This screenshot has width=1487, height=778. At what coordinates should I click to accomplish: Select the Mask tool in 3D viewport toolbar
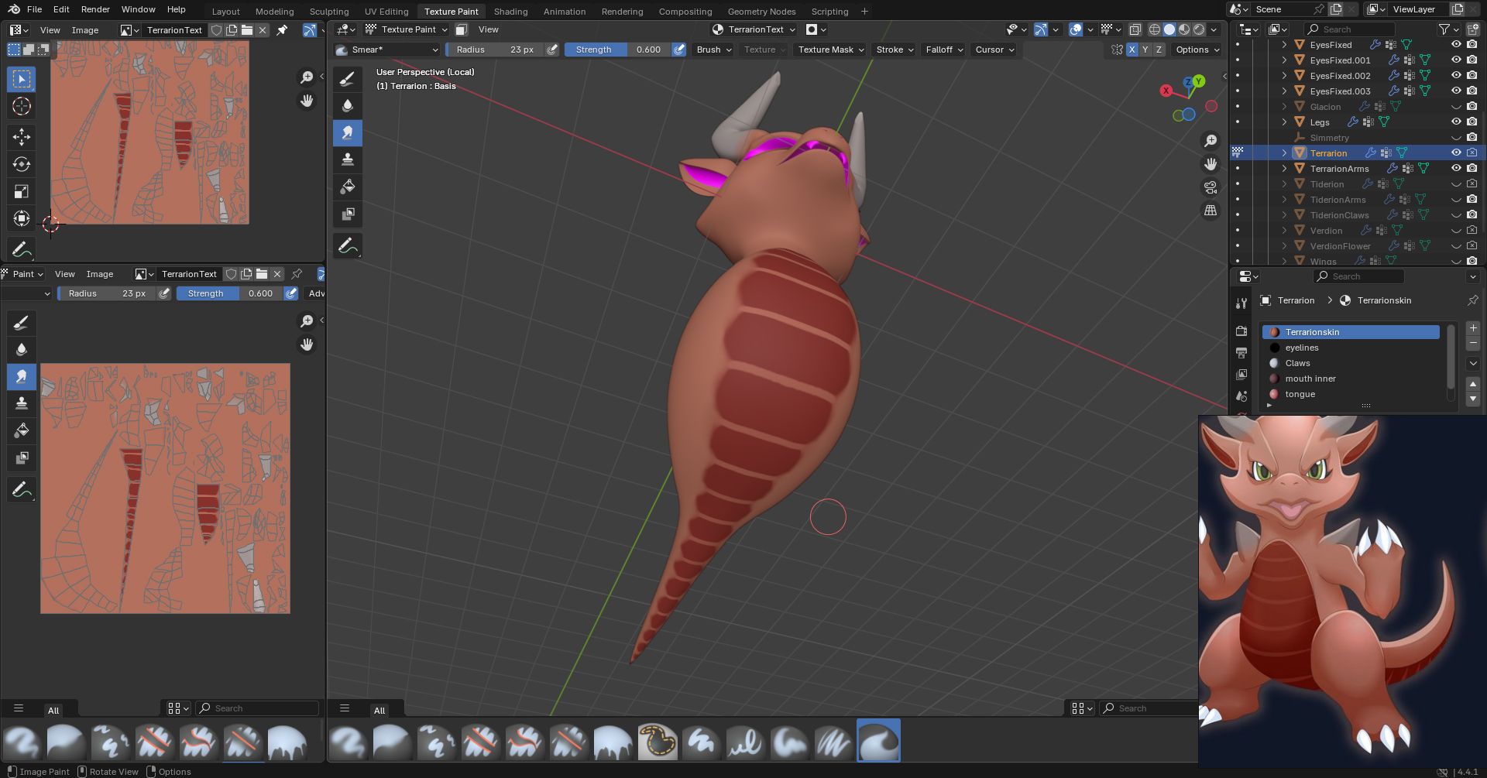348,214
